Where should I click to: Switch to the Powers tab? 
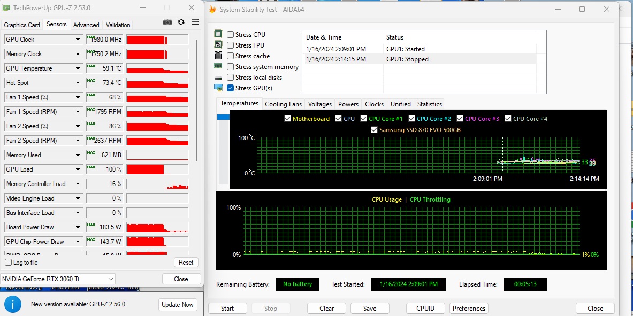tap(348, 104)
